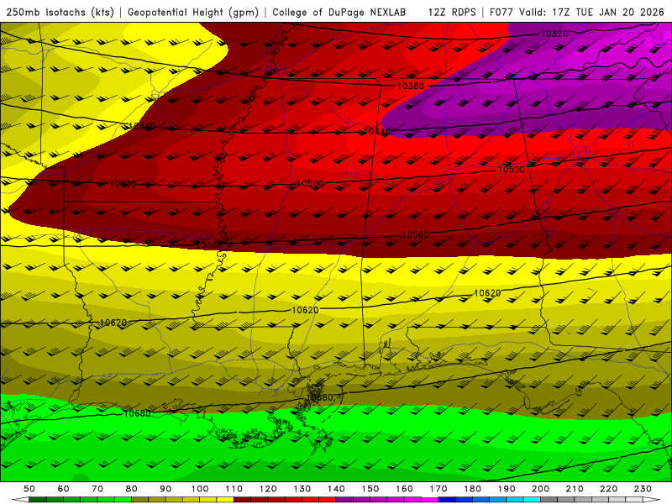Select the 220 kts colorbar label
The height and width of the screenshot is (504, 672).
click(608, 489)
